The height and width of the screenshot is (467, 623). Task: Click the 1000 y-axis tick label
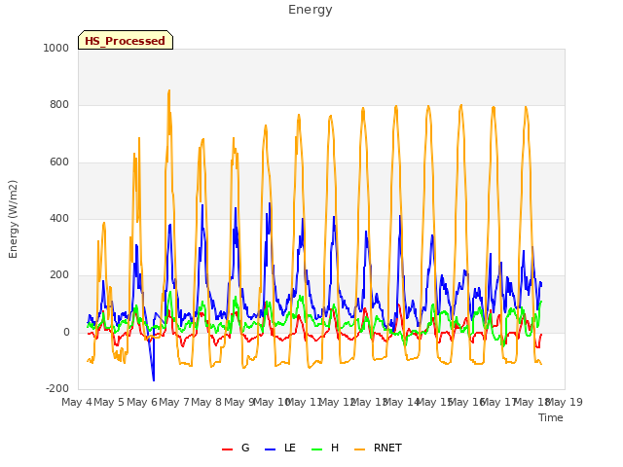[56, 48]
